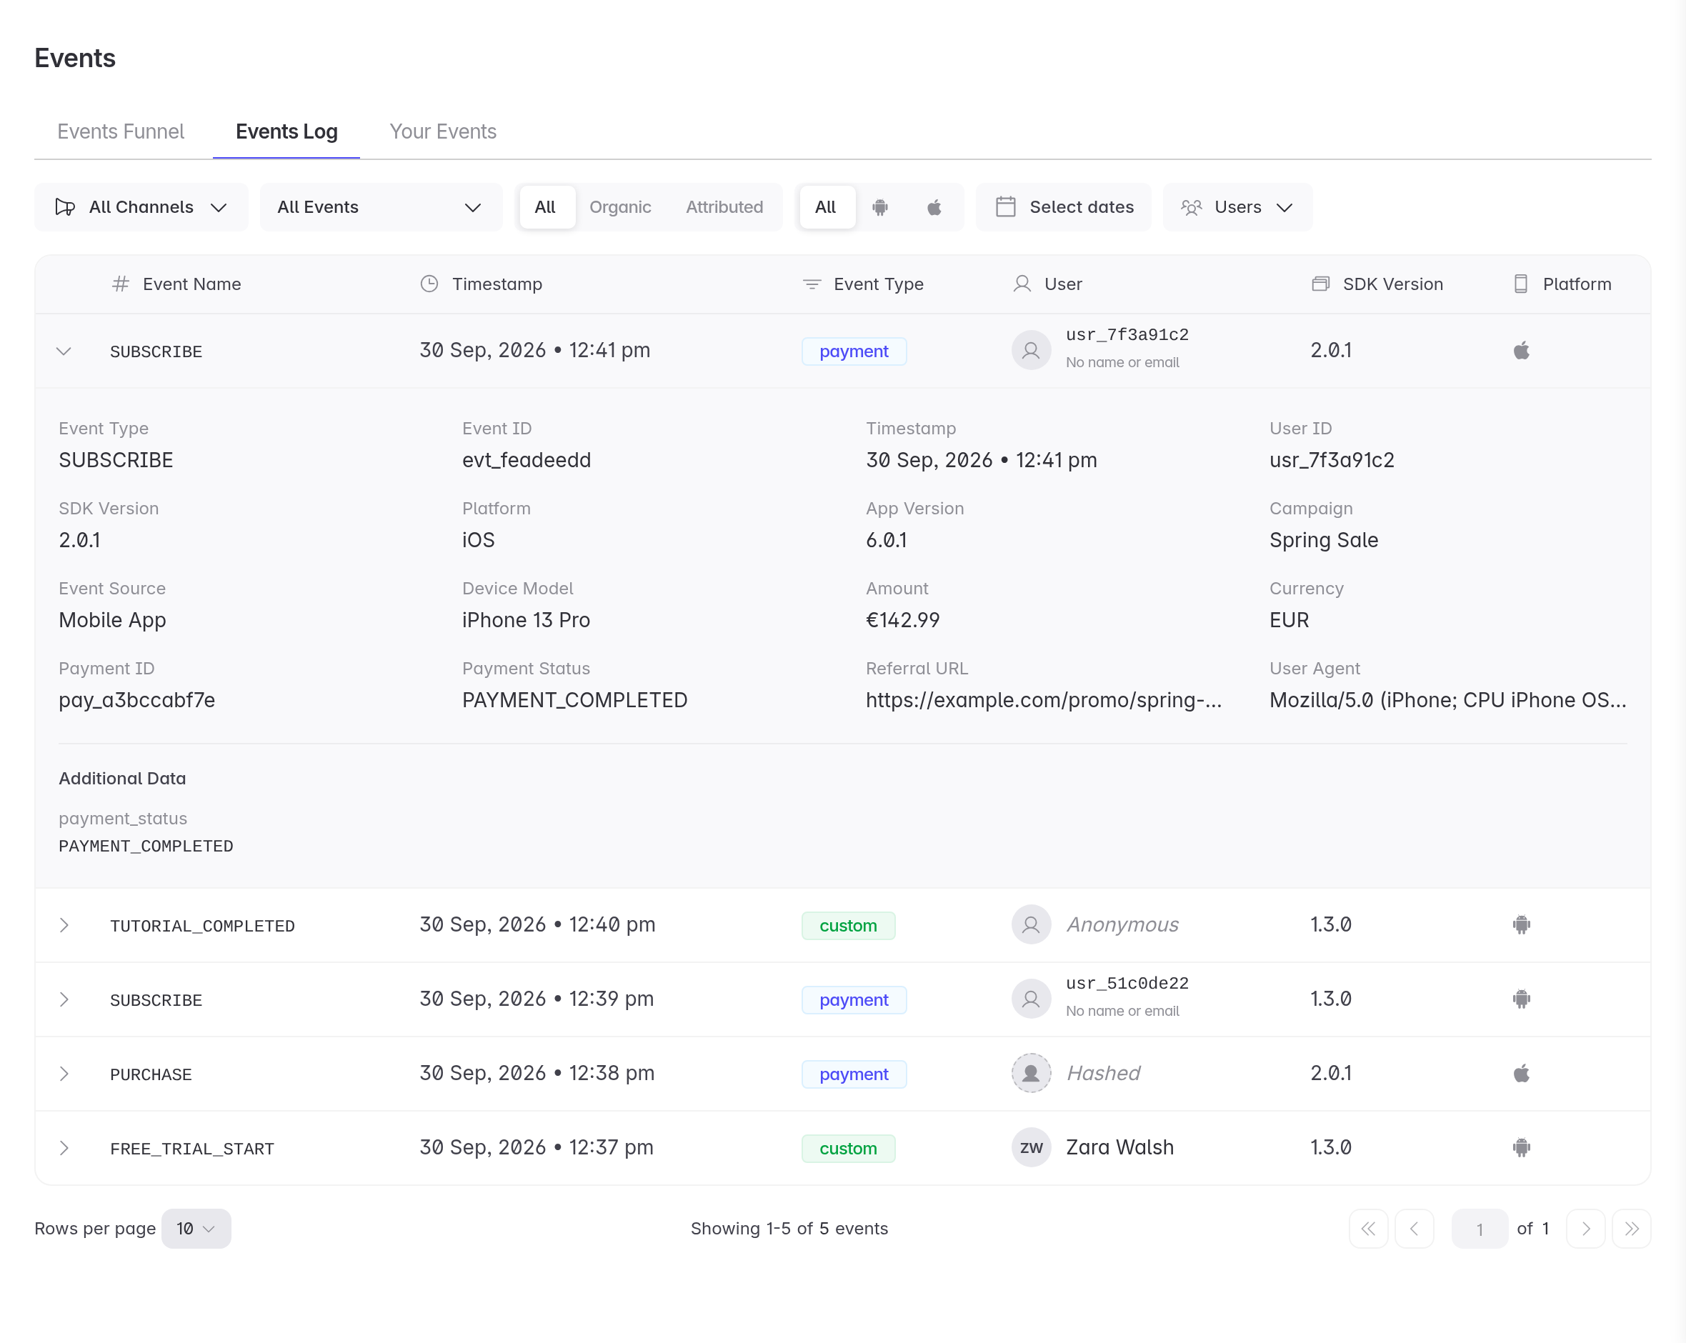Click avatar of usr_7f3a91c2
This screenshot has height=1343, width=1686.
pyautogui.click(x=1031, y=351)
